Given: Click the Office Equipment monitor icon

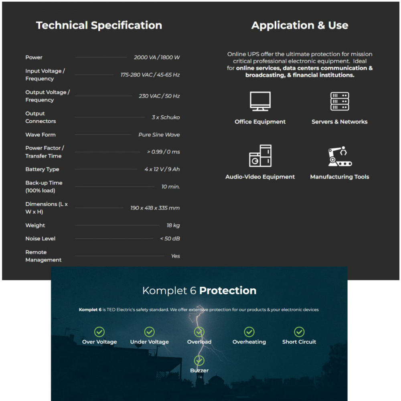Looking at the screenshot, I should click(260, 101).
